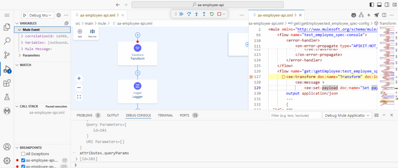Open the Explorer view in the activity bar
Image resolution: width=398 pixels, height=168 pixels.
[x=7, y=27]
